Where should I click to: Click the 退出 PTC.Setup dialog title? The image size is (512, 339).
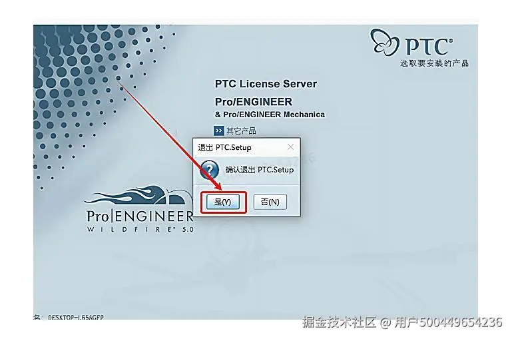click(x=224, y=147)
